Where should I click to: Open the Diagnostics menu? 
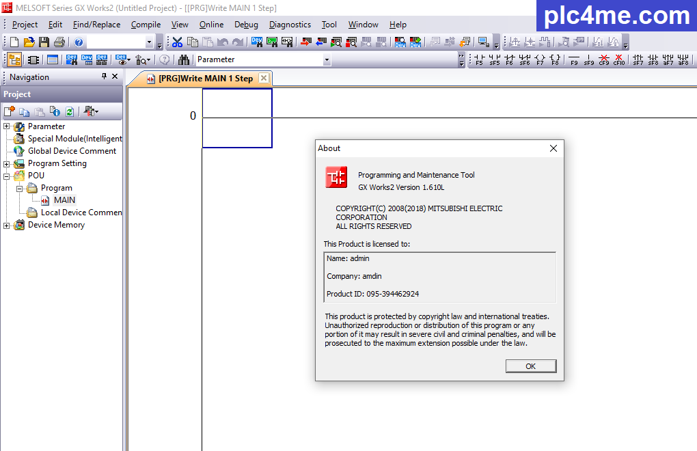[x=290, y=25]
